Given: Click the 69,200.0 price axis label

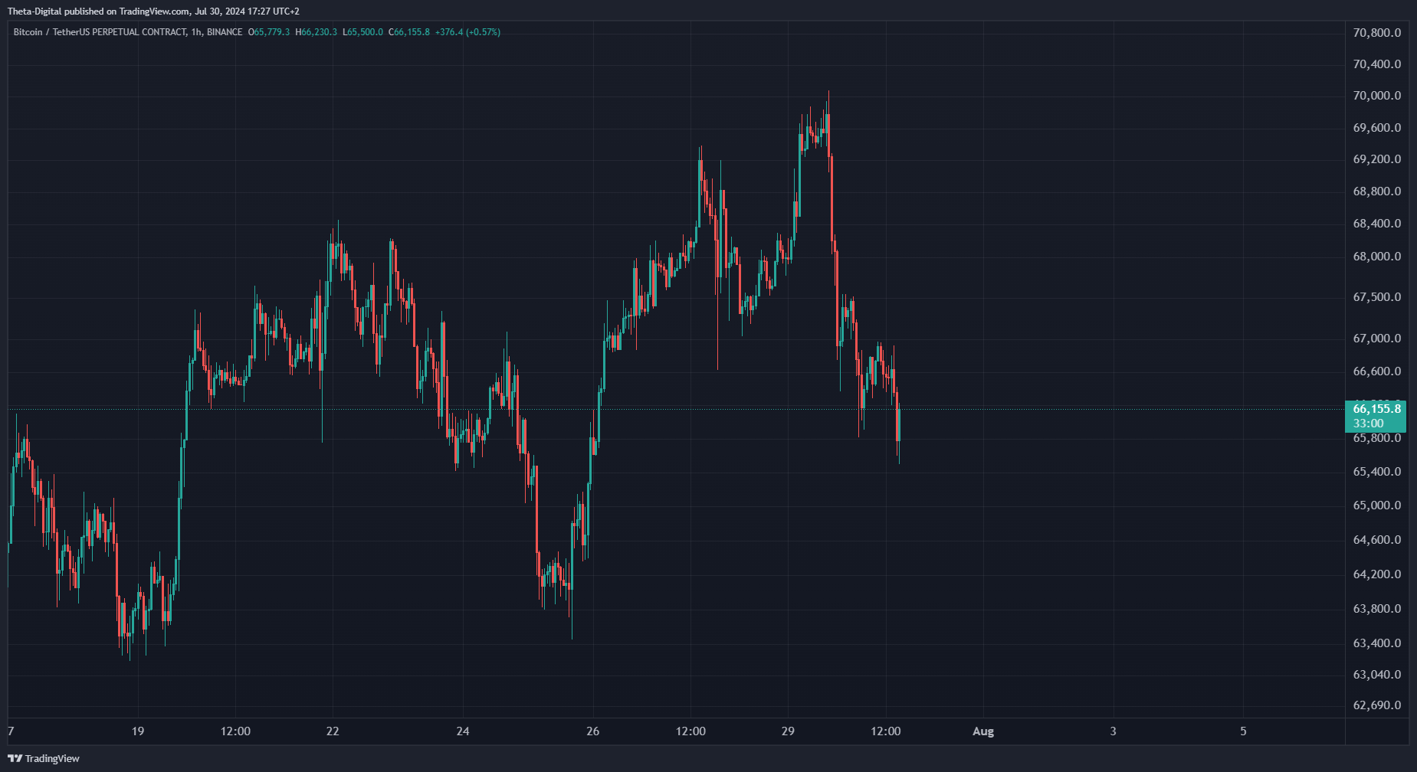Looking at the screenshot, I should tap(1377, 159).
